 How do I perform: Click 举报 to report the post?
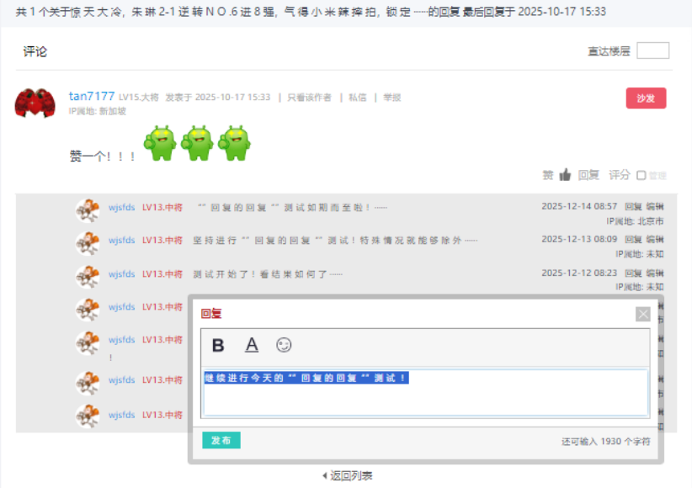point(392,98)
